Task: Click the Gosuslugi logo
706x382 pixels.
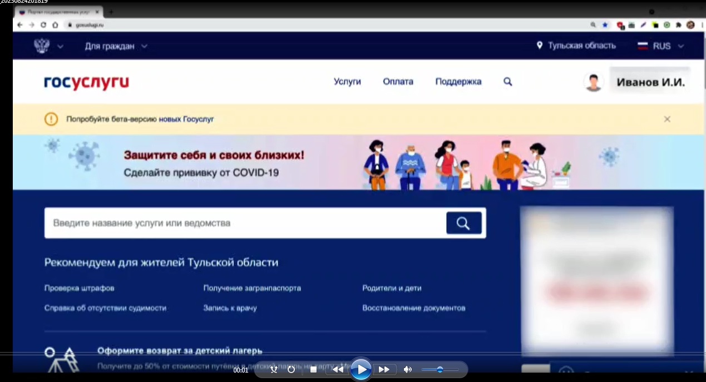Action: click(x=86, y=82)
